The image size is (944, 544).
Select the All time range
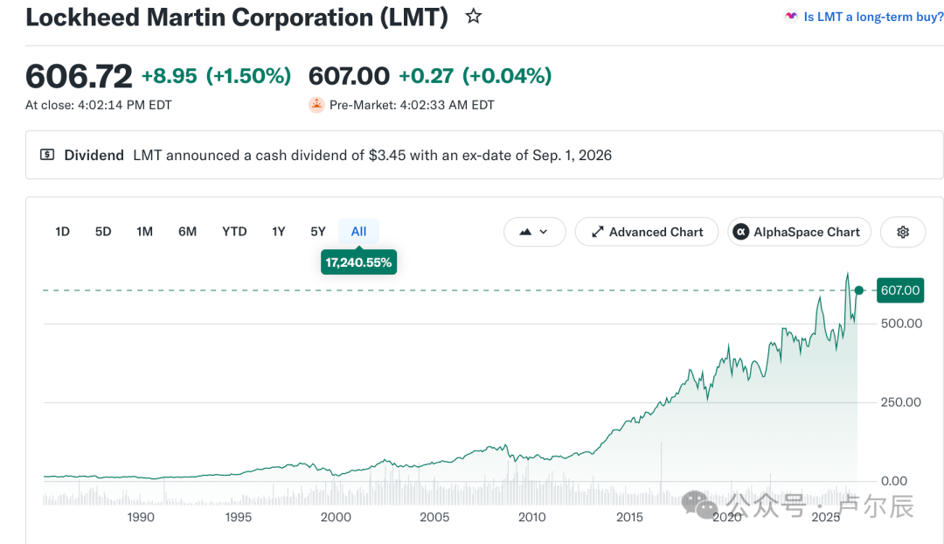(x=359, y=232)
